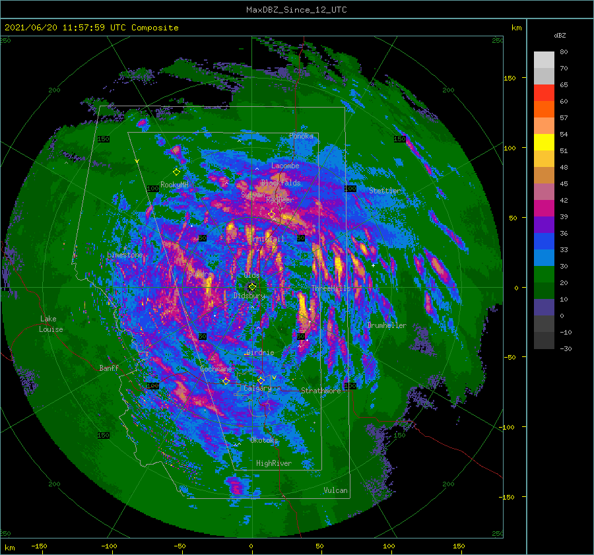
Task: Select the yellow diamond marker under Cochrane label
Action: [x=226, y=381]
